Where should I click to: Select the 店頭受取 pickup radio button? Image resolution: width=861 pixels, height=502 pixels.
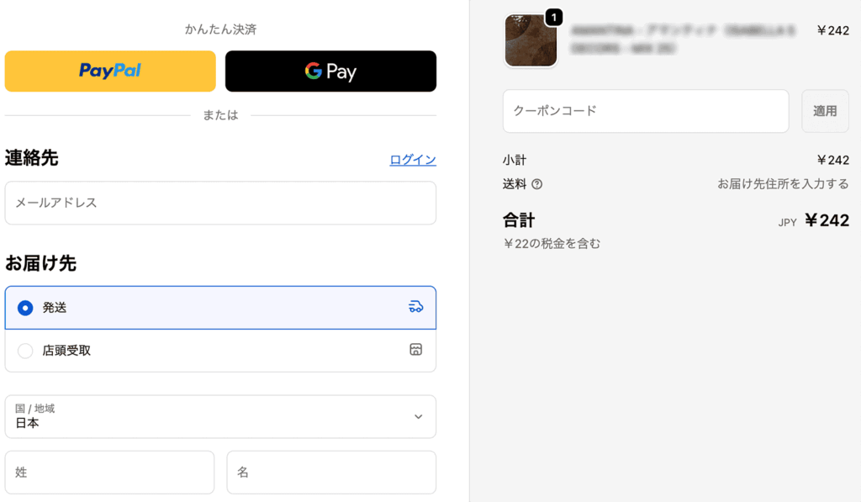25,351
